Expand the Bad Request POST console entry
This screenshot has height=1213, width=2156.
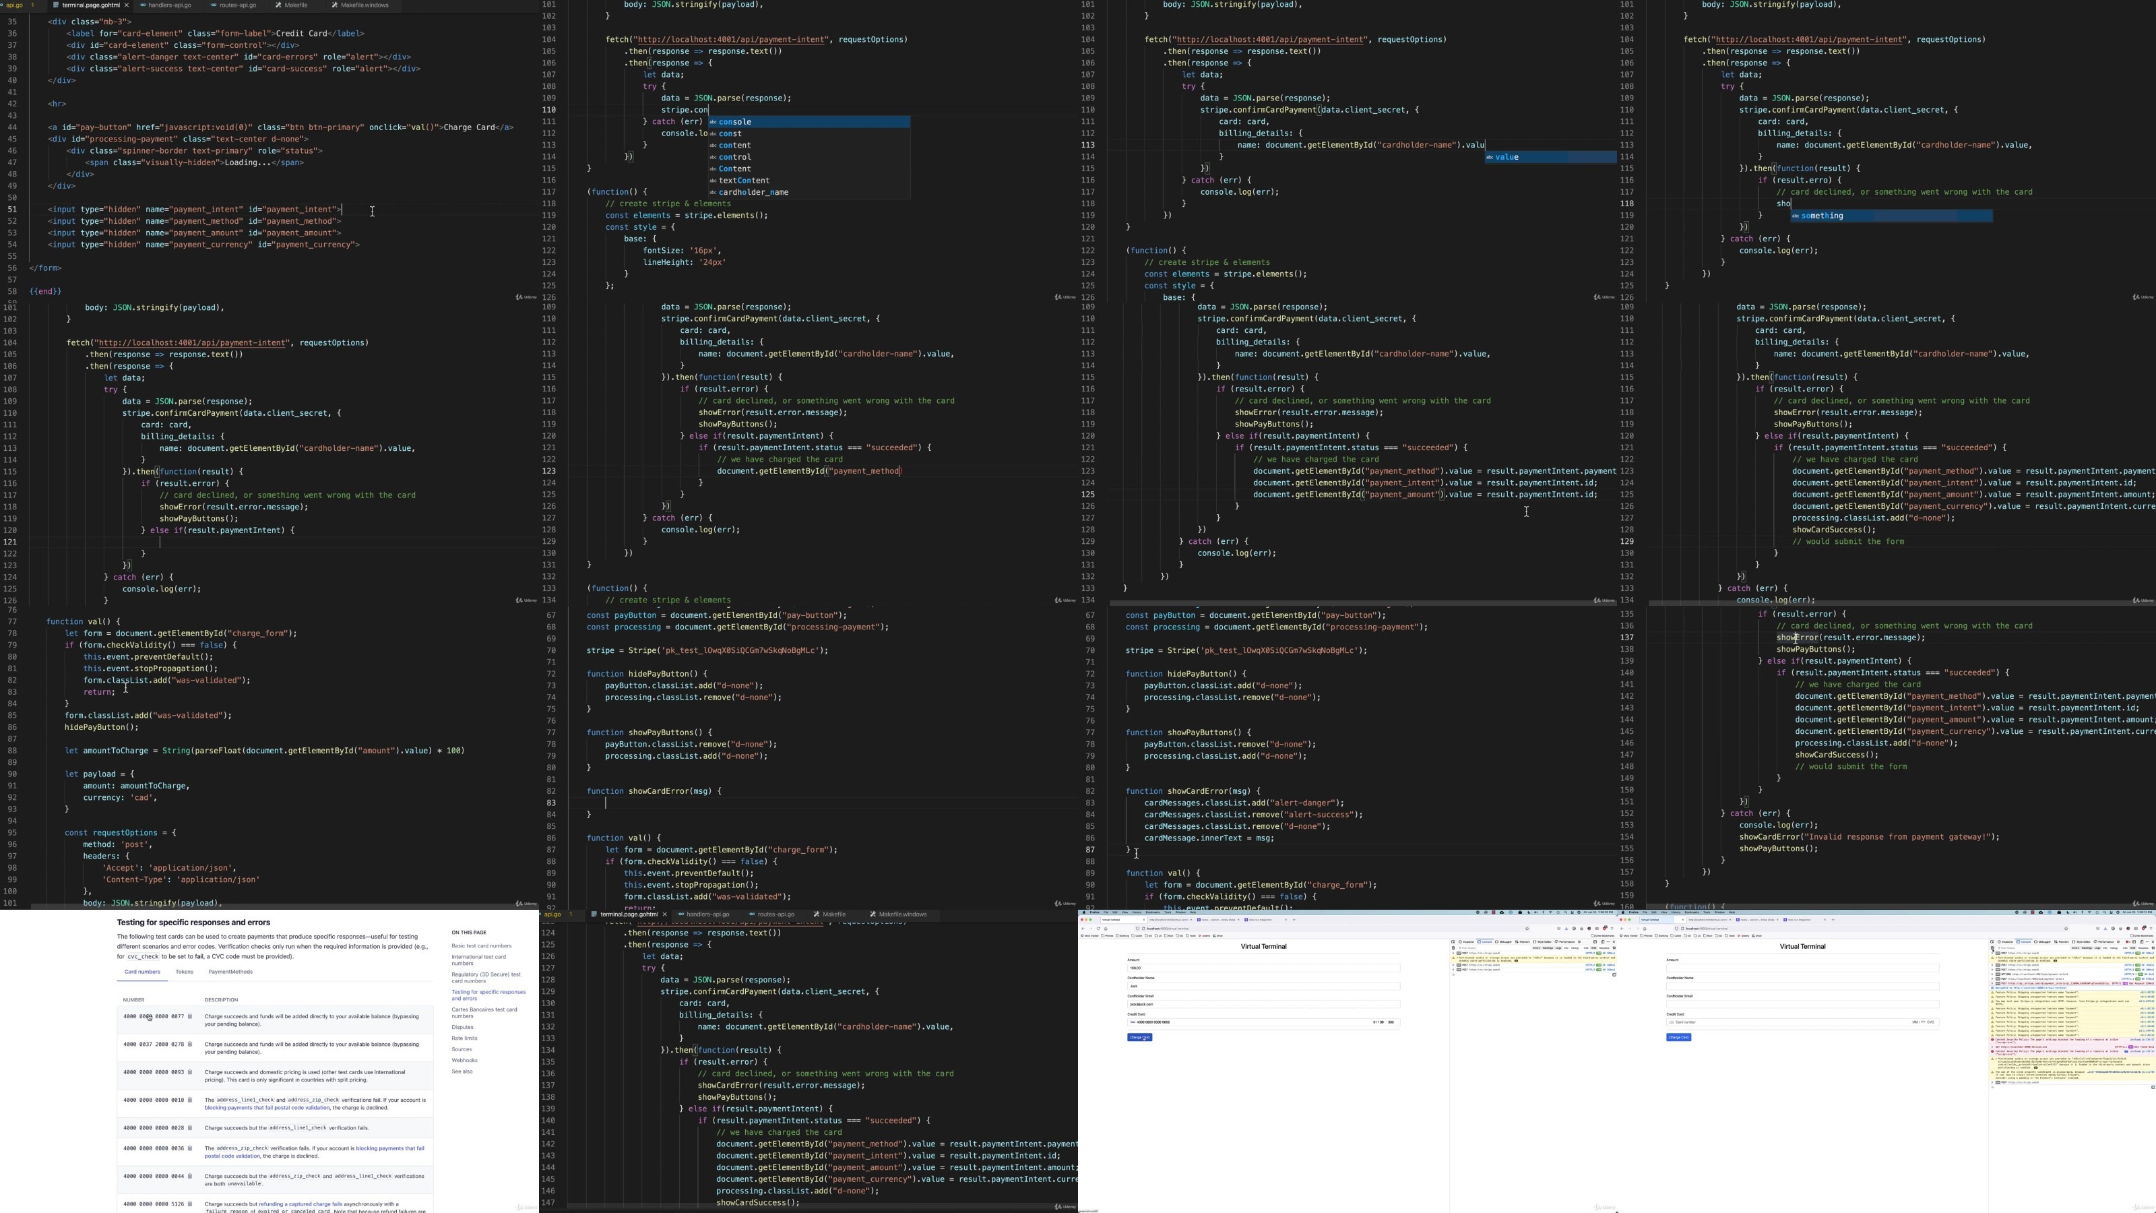point(1993,984)
